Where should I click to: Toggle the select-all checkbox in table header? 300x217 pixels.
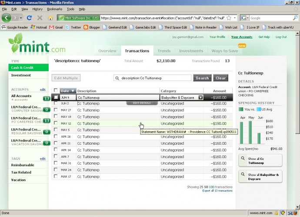pyautogui.click(x=56, y=90)
